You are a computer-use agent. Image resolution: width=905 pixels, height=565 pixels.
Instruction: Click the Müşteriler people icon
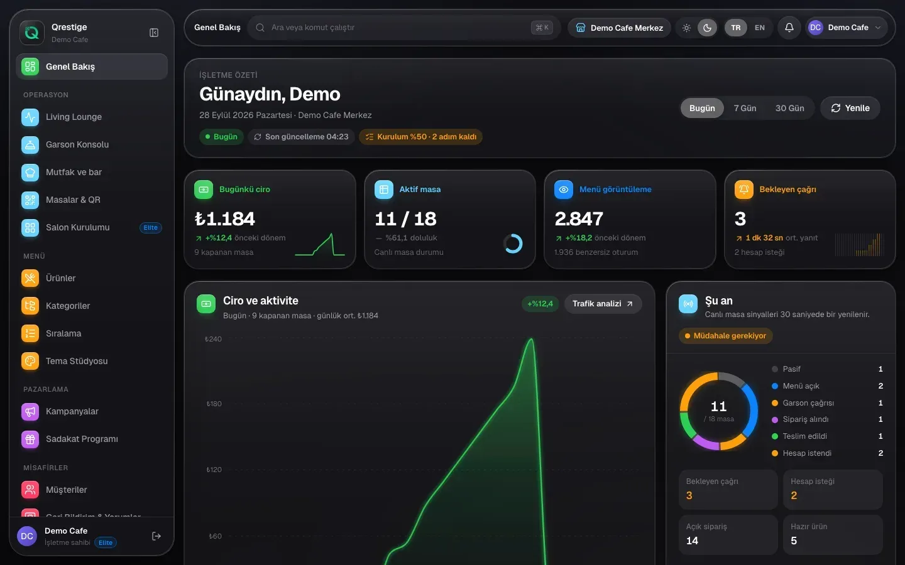point(30,490)
